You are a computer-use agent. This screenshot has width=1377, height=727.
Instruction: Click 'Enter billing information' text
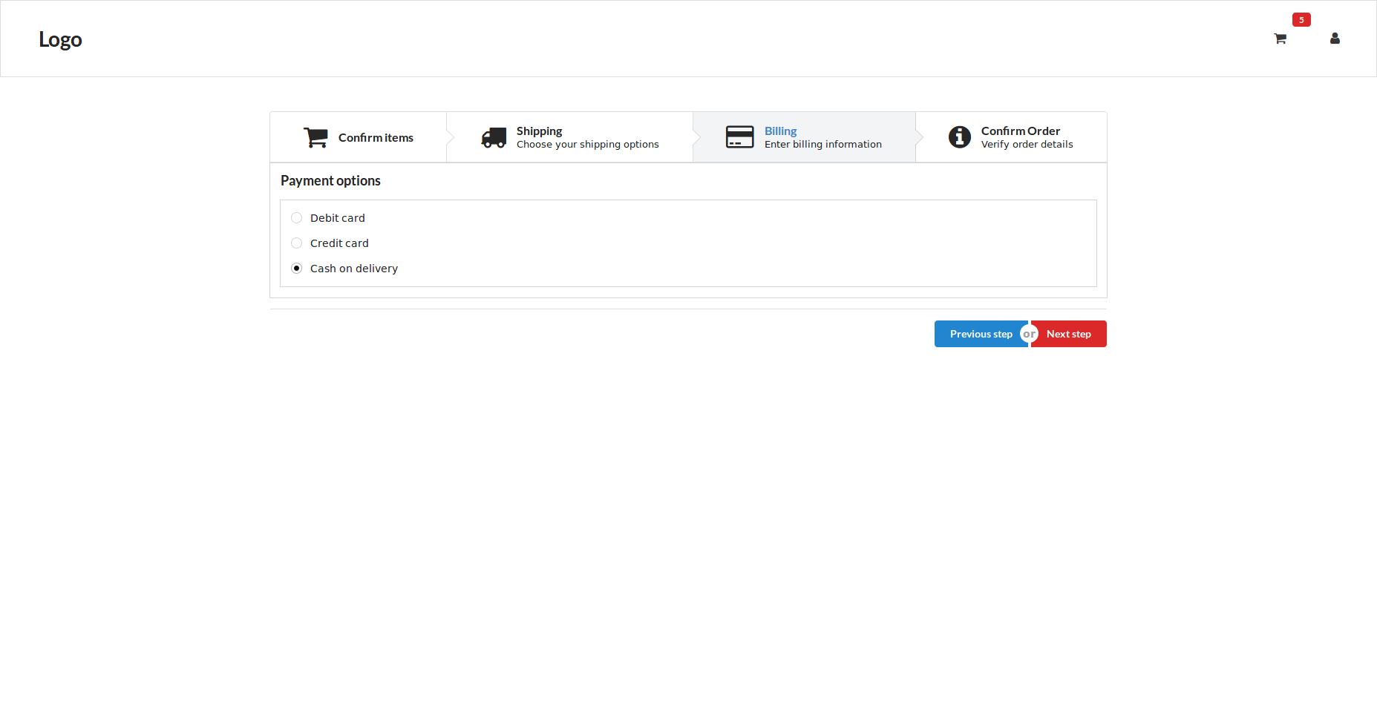(x=823, y=145)
